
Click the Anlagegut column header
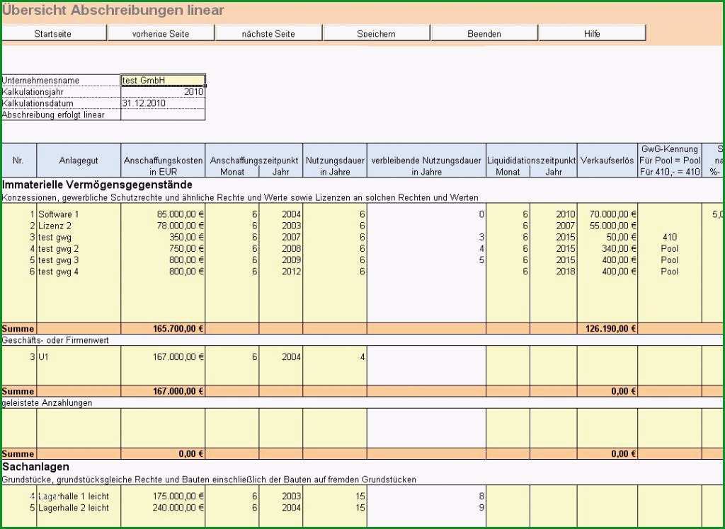(x=79, y=161)
